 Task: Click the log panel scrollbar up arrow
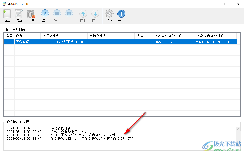click(x=238, y=129)
